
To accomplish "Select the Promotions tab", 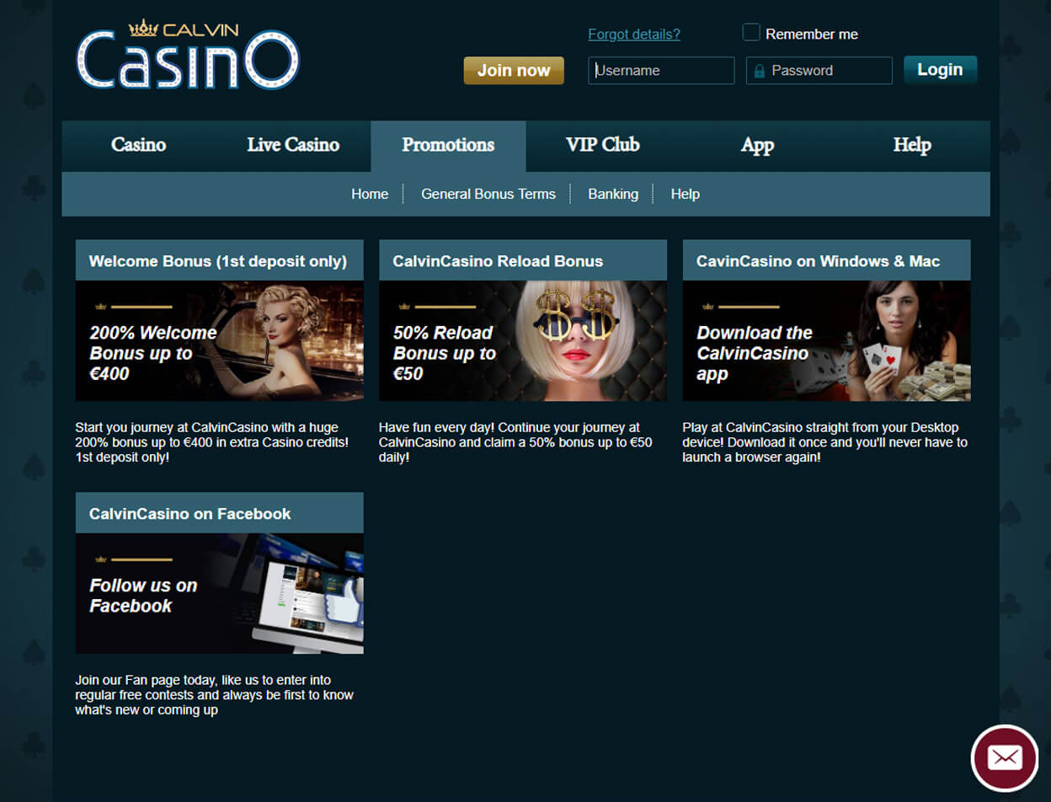I will click(x=448, y=145).
